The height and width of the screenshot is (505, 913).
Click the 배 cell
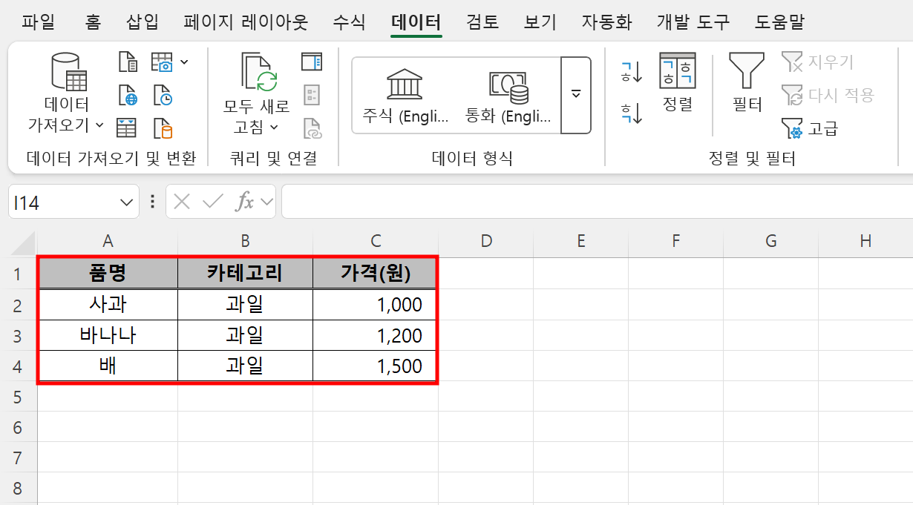click(108, 366)
